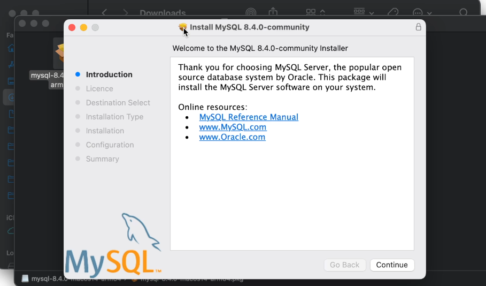Image resolution: width=486 pixels, height=286 pixels.
Task: Go back in the Finder Downloads window
Action: (104, 12)
